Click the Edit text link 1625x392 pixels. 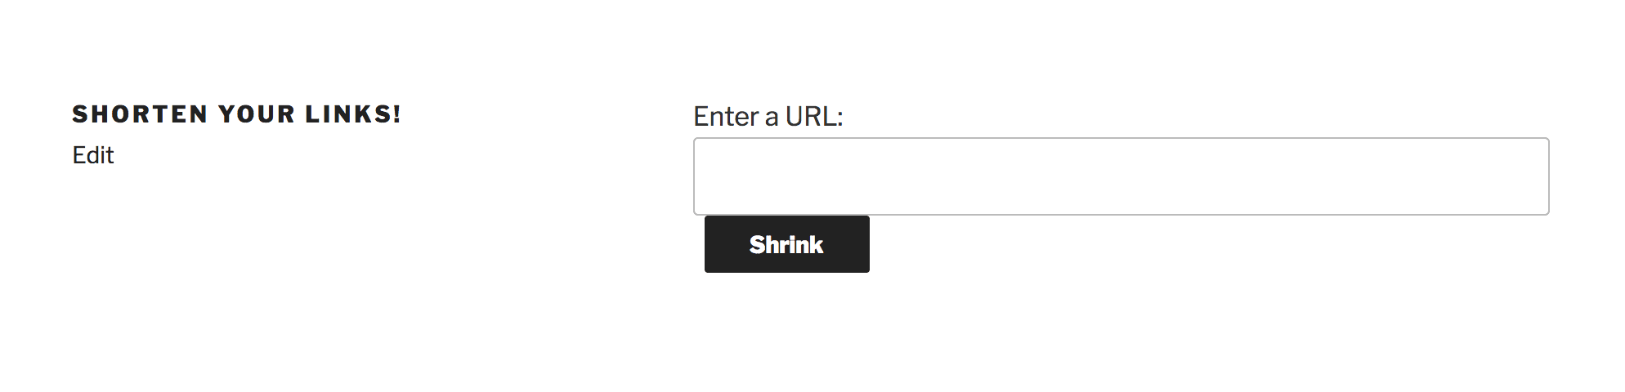(93, 155)
